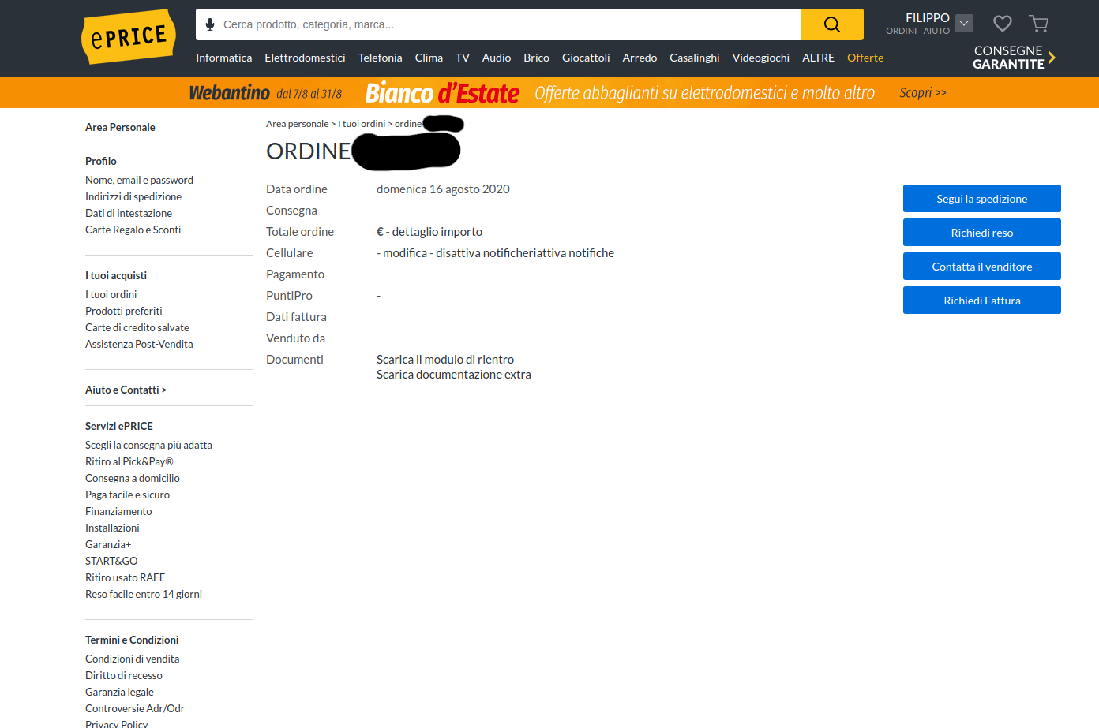Open the Informatica category menu
This screenshot has height=728, width=1099.
click(223, 58)
